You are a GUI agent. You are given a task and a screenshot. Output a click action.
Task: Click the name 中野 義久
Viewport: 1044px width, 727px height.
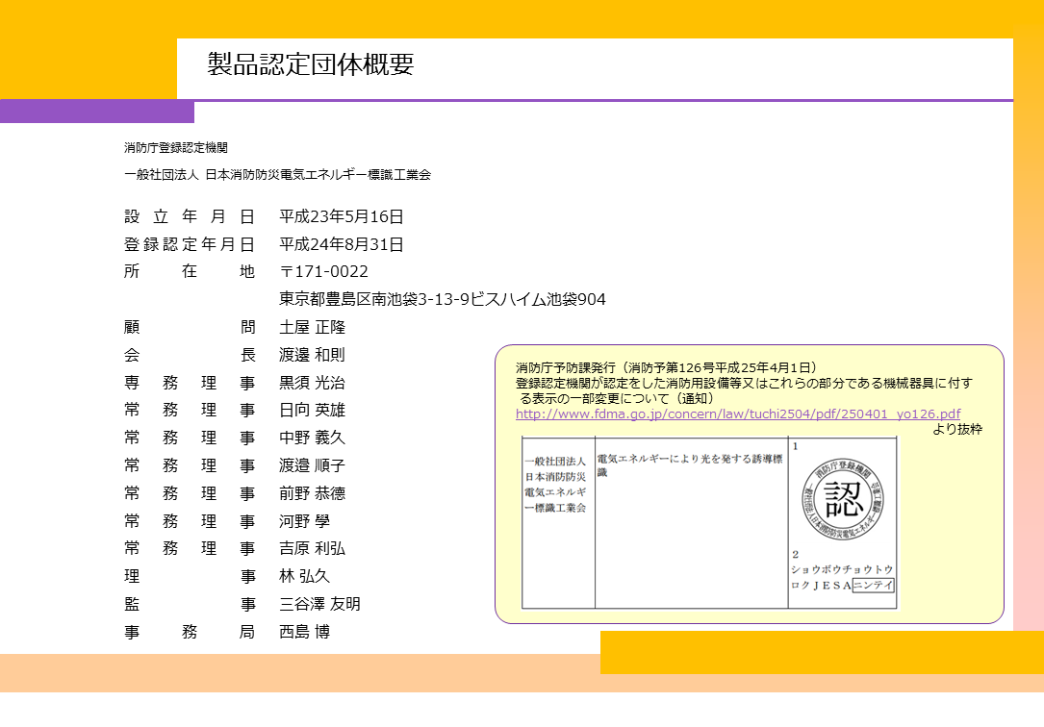(x=312, y=438)
